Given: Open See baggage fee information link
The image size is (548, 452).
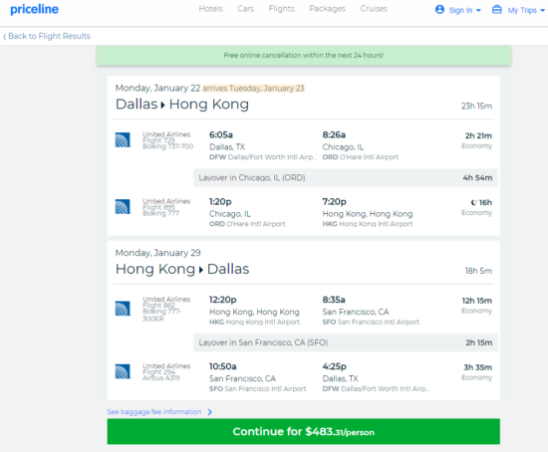Looking at the screenshot, I should (154, 412).
